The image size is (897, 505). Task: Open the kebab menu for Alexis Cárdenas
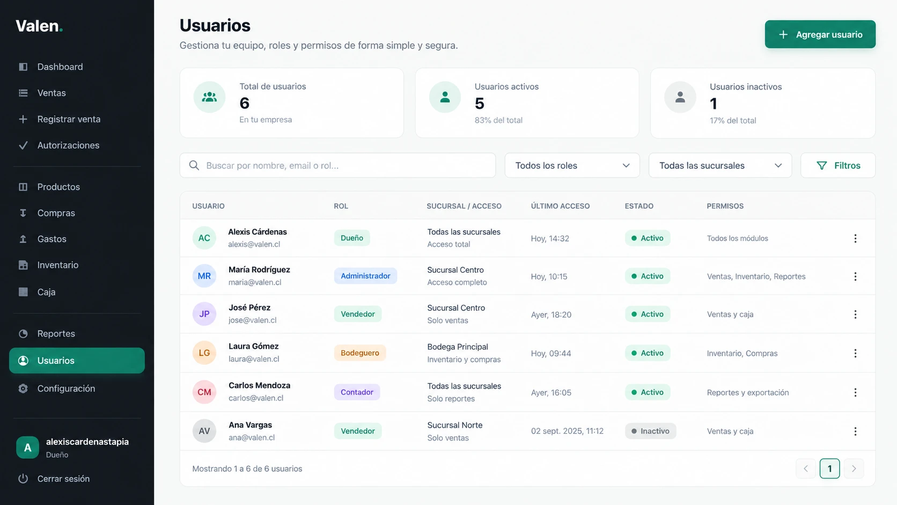tap(855, 238)
